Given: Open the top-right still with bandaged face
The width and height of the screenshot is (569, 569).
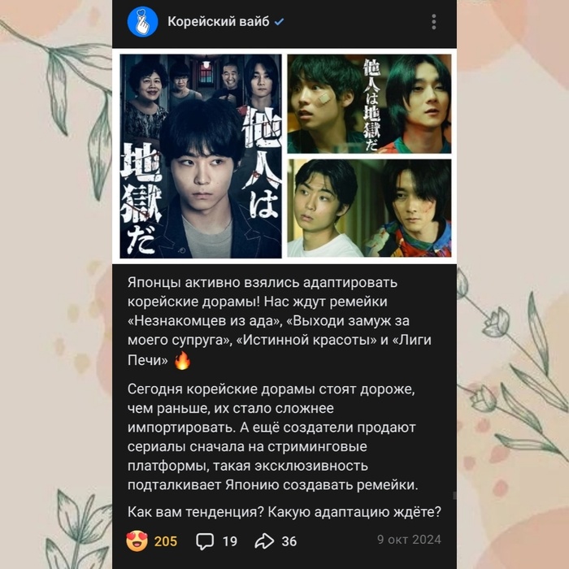Looking at the screenshot, I should pyautogui.click(x=369, y=104).
